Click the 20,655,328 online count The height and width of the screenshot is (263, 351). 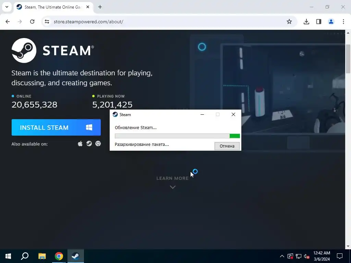click(35, 105)
